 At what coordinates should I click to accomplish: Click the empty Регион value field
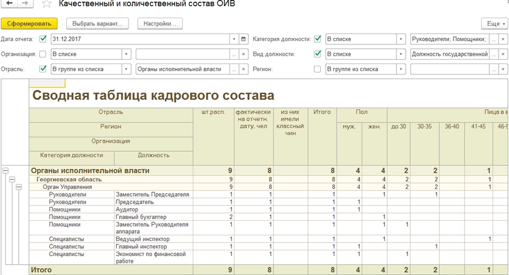[x=450, y=69]
